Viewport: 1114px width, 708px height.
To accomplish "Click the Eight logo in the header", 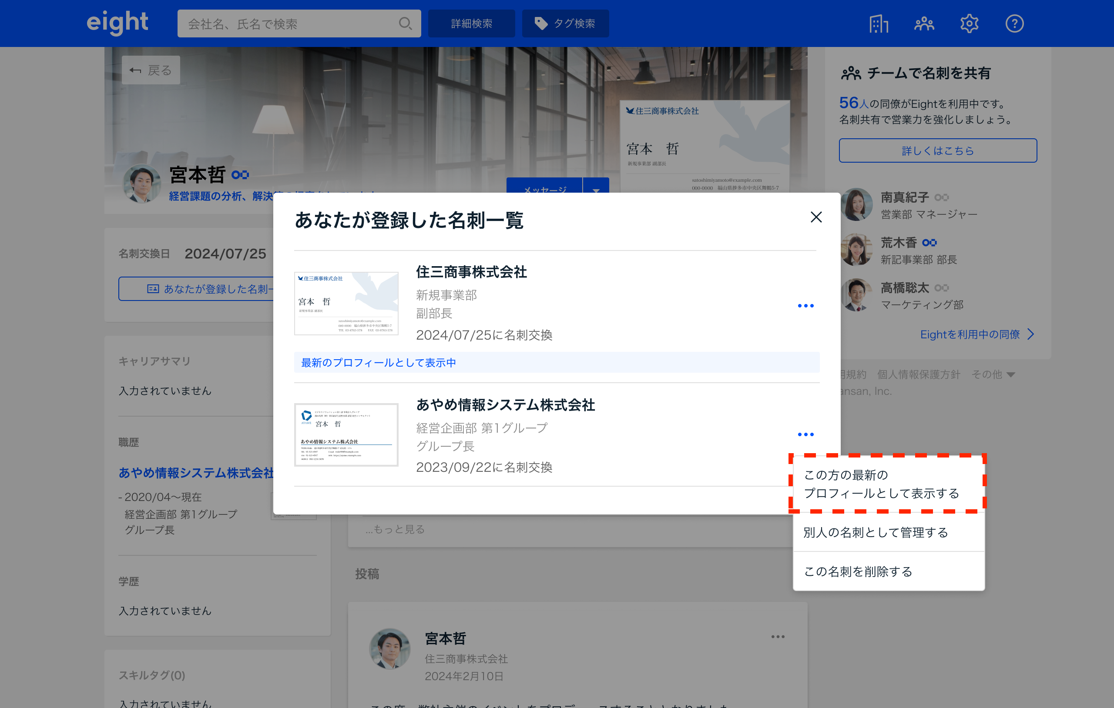I will coord(117,22).
